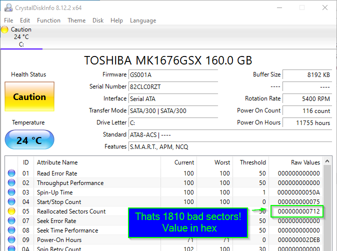Screen dimensions: 337x251
Task: Open the Function menu
Action: pyautogui.click(x=48, y=20)
